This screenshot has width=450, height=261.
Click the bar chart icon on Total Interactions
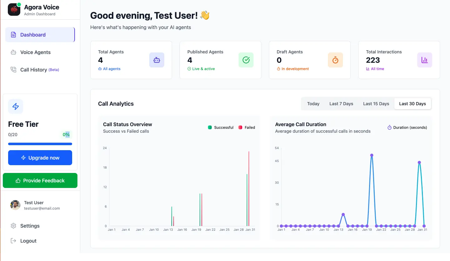pos(425,60)
